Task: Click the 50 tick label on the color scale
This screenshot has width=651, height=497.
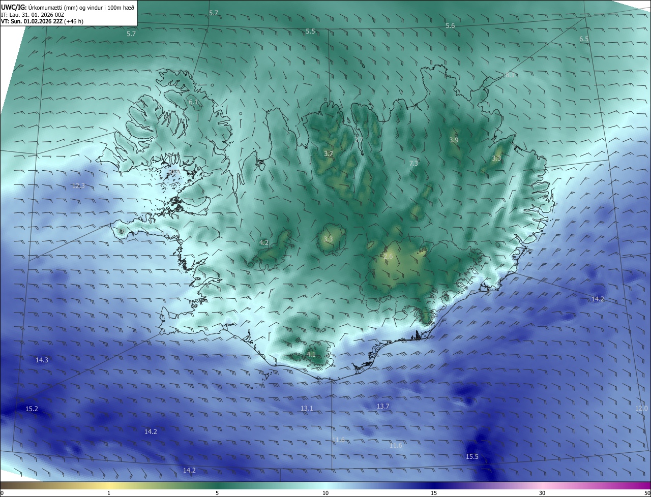Action: tap(647, 493)
